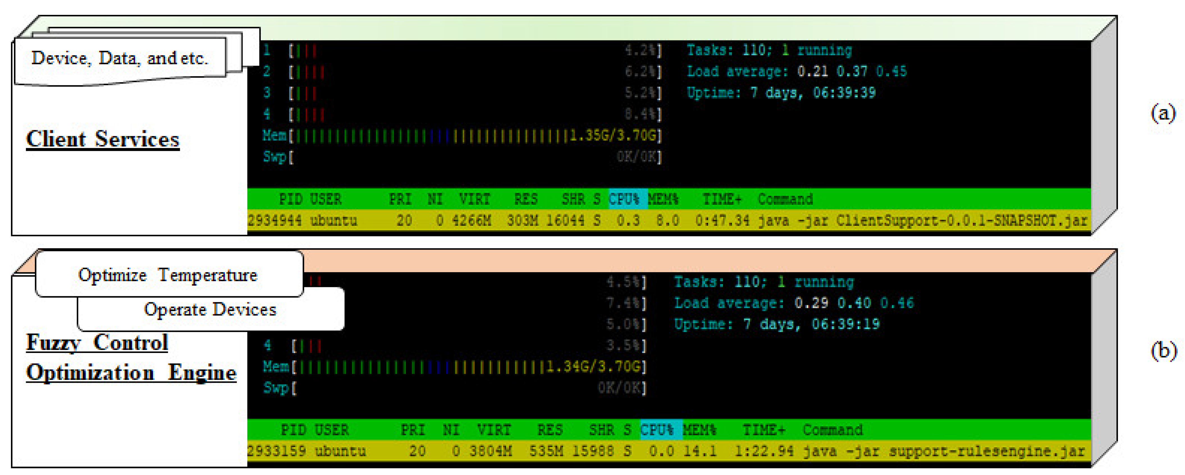Click the Operate Devices box
This screenshot has height=475, width=1185.
pos(210,309)
